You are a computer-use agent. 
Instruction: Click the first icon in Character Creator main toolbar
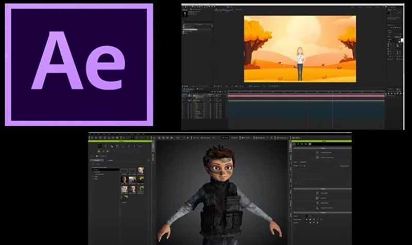[x=92, y=137]
